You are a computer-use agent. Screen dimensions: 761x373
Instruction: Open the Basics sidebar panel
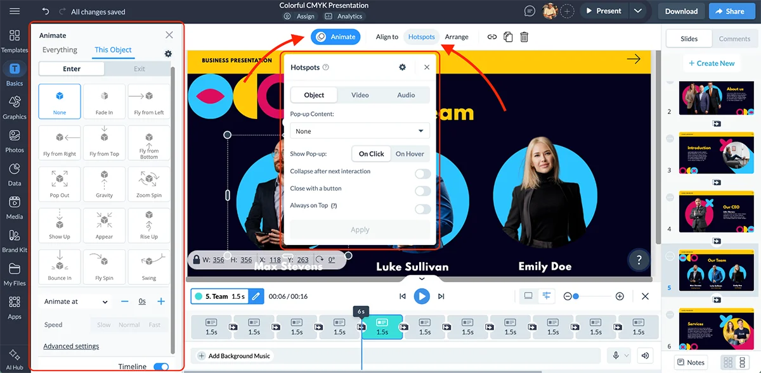point(15,74)
